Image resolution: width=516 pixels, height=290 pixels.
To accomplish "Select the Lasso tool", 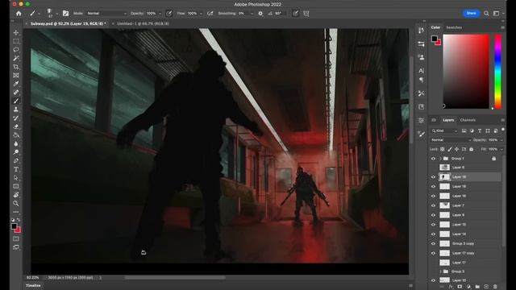I will coord(16,50).
